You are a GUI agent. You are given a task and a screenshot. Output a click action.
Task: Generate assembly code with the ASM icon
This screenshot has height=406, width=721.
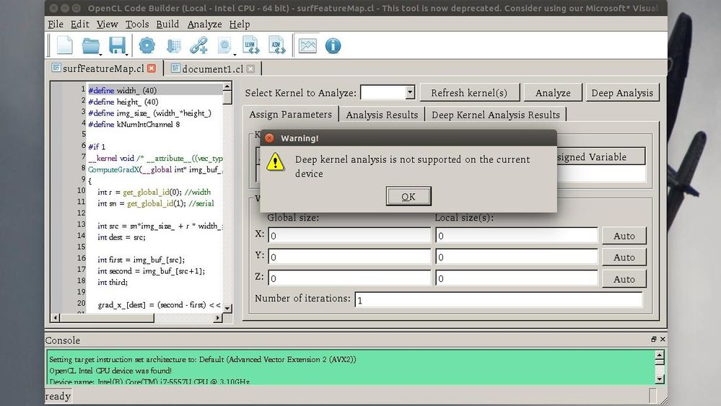click(x=277, y=45)
